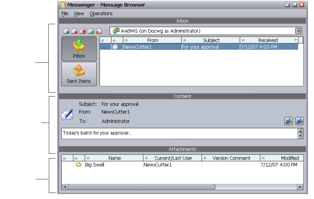Viewport: 314px width, 199px height.
Task: Select the '7/12/07 4:00 PM' modified cell
Action: tap(279, 165)
